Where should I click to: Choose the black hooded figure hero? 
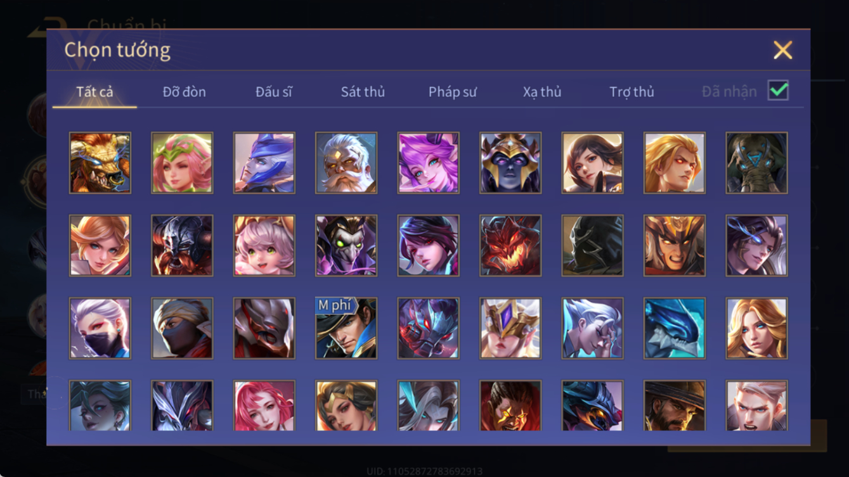(x=592, y=246)
